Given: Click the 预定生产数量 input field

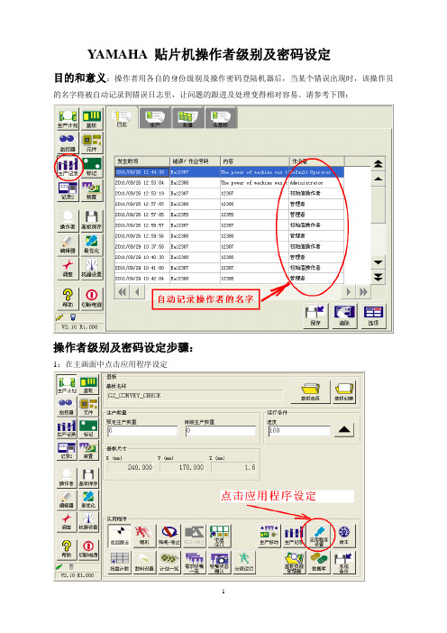Looking at the screenshot, I should [x=142, y=431].
